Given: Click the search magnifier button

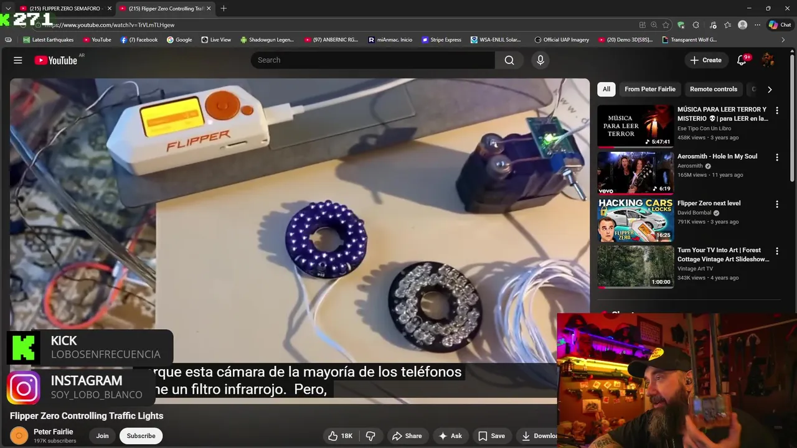Looking at the screenshot, I should point(509,60).
